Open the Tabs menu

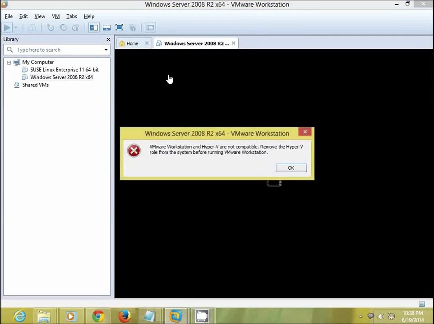pos(72,16)
